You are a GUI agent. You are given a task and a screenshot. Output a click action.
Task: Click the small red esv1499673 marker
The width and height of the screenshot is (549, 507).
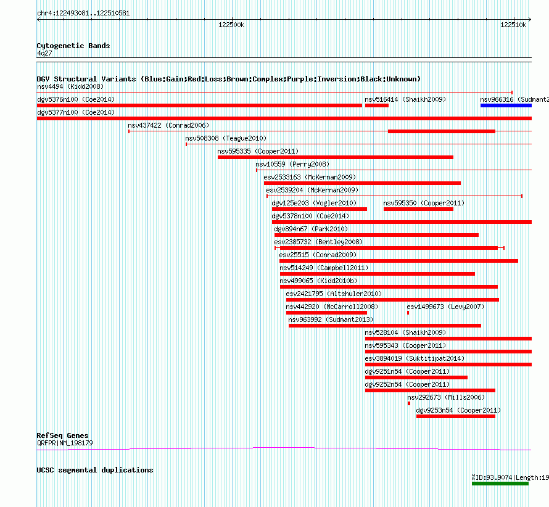[408, 313]
